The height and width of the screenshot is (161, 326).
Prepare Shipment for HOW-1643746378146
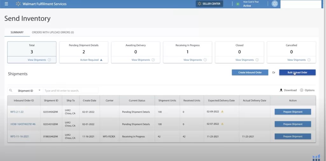(x=293, y=124)
